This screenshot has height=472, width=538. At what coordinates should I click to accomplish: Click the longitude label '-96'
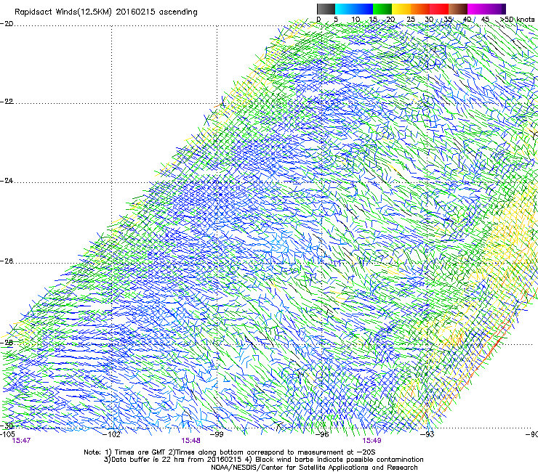tap(322, 434)
